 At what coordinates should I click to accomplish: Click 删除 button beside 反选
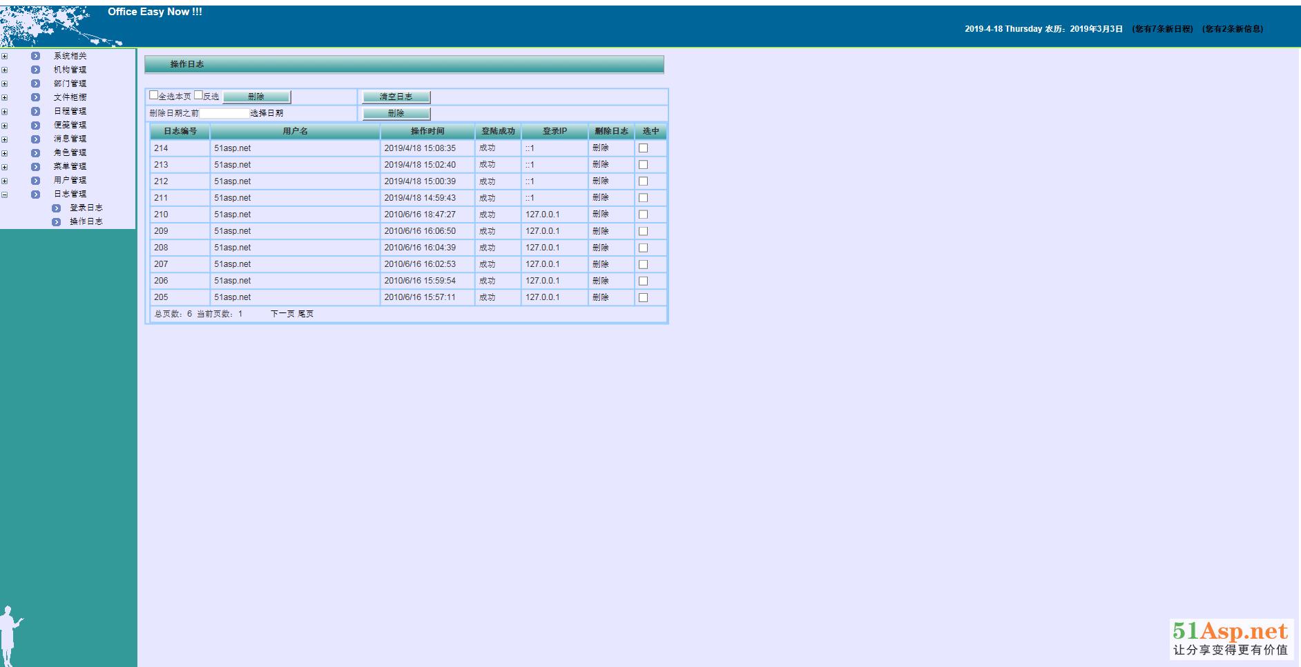pyautogui.click(x=256, y=97)
